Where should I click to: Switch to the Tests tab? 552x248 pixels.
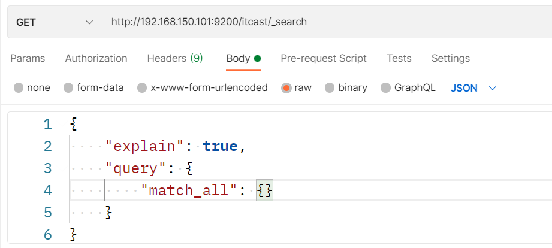click(x=399, y=58)
